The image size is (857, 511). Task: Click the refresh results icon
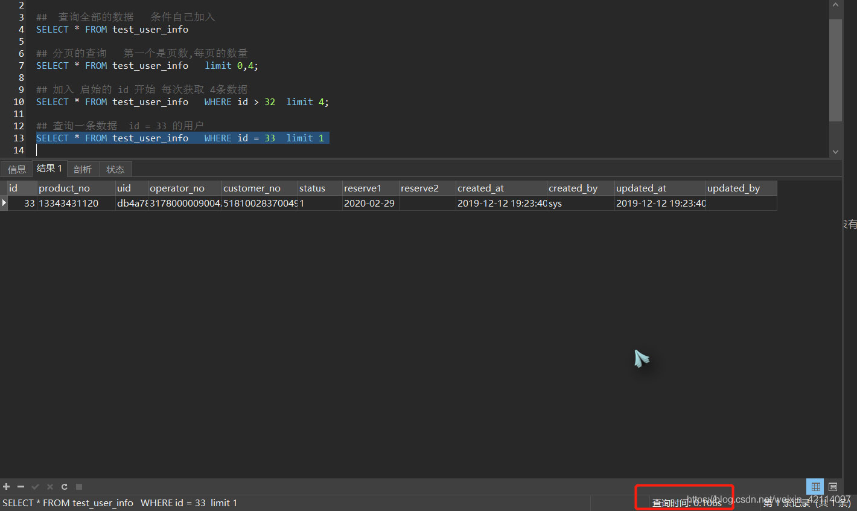tap(65, 486)
